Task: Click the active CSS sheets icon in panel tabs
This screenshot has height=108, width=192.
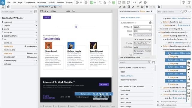Action: [129, 7]
